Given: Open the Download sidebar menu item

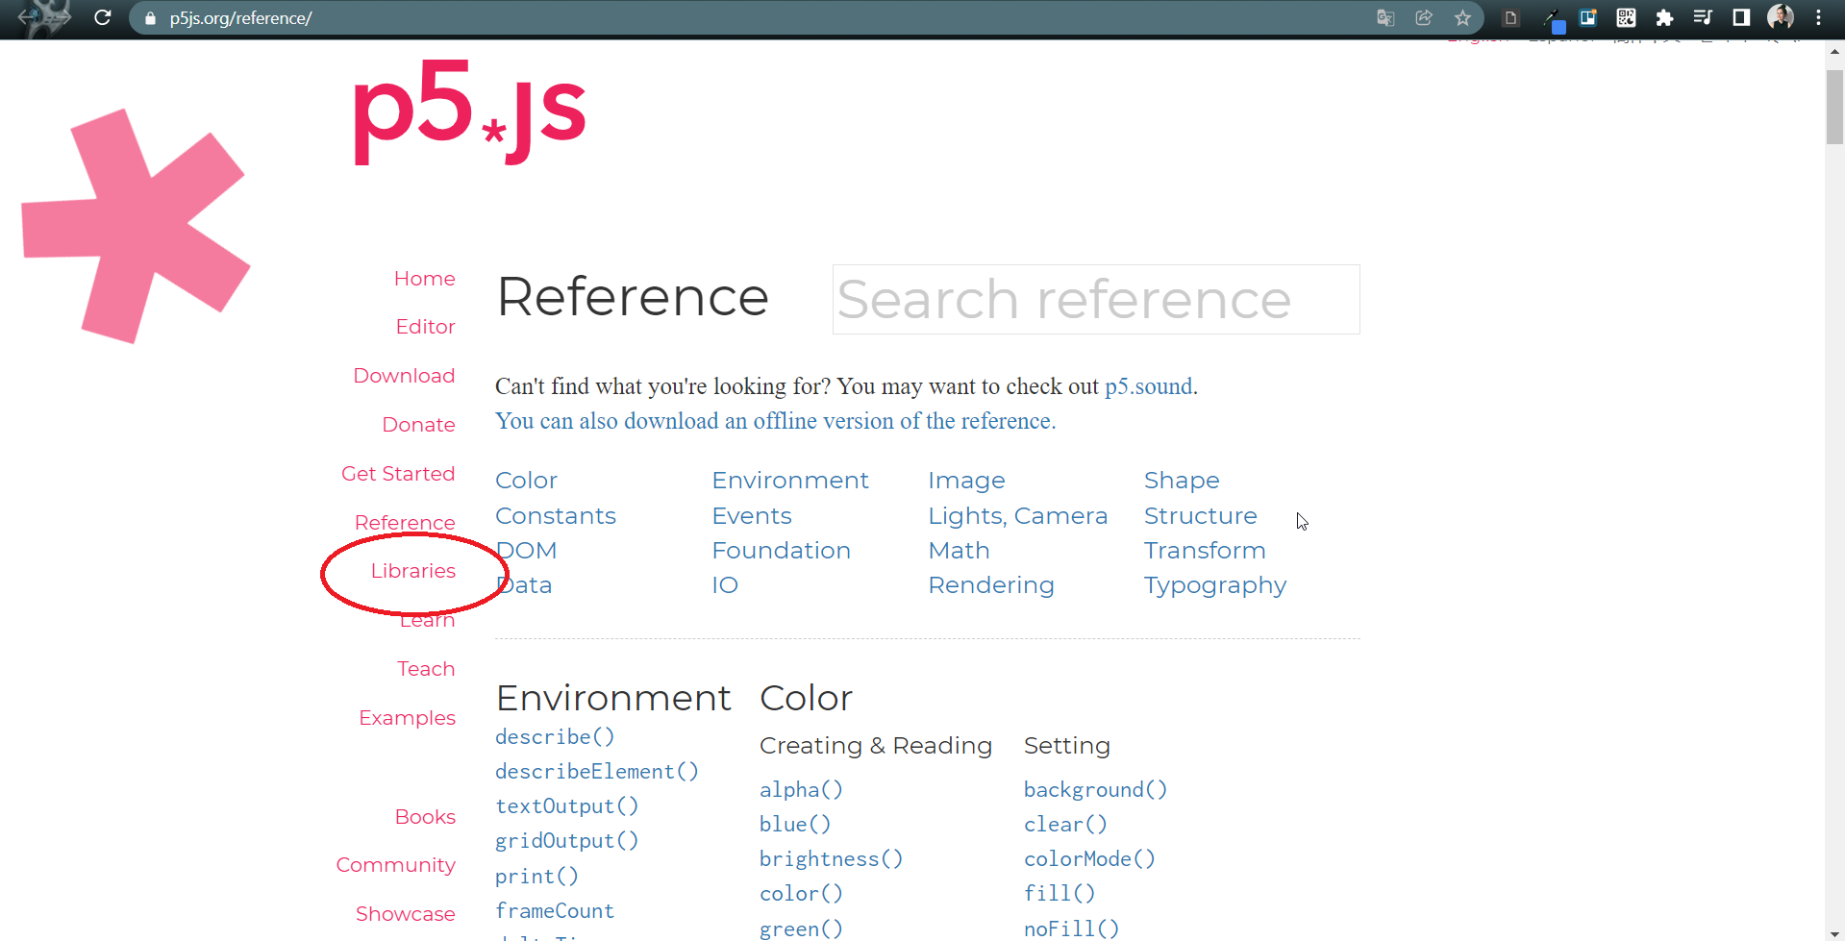Looking at the screenshot, I should [404, 376].
